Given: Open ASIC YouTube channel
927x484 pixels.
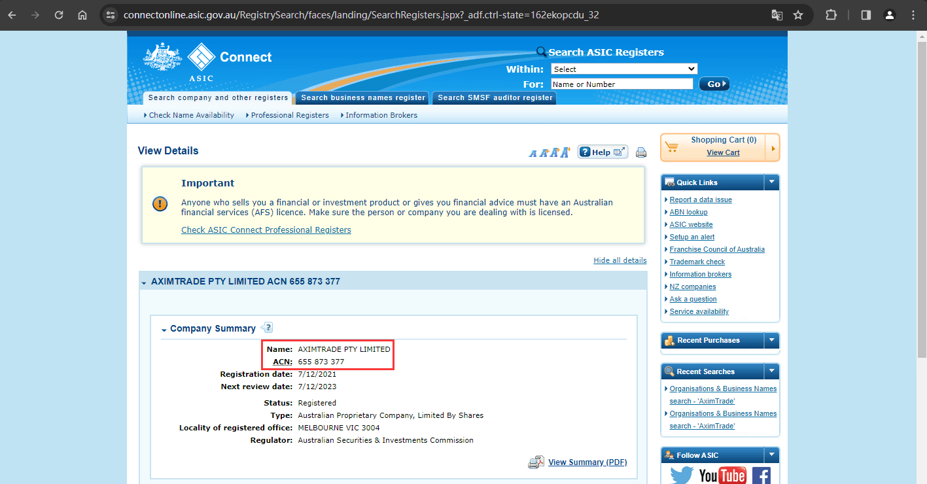Looking at the screenshot, I should pyautogui.click(x=722, y=475).
